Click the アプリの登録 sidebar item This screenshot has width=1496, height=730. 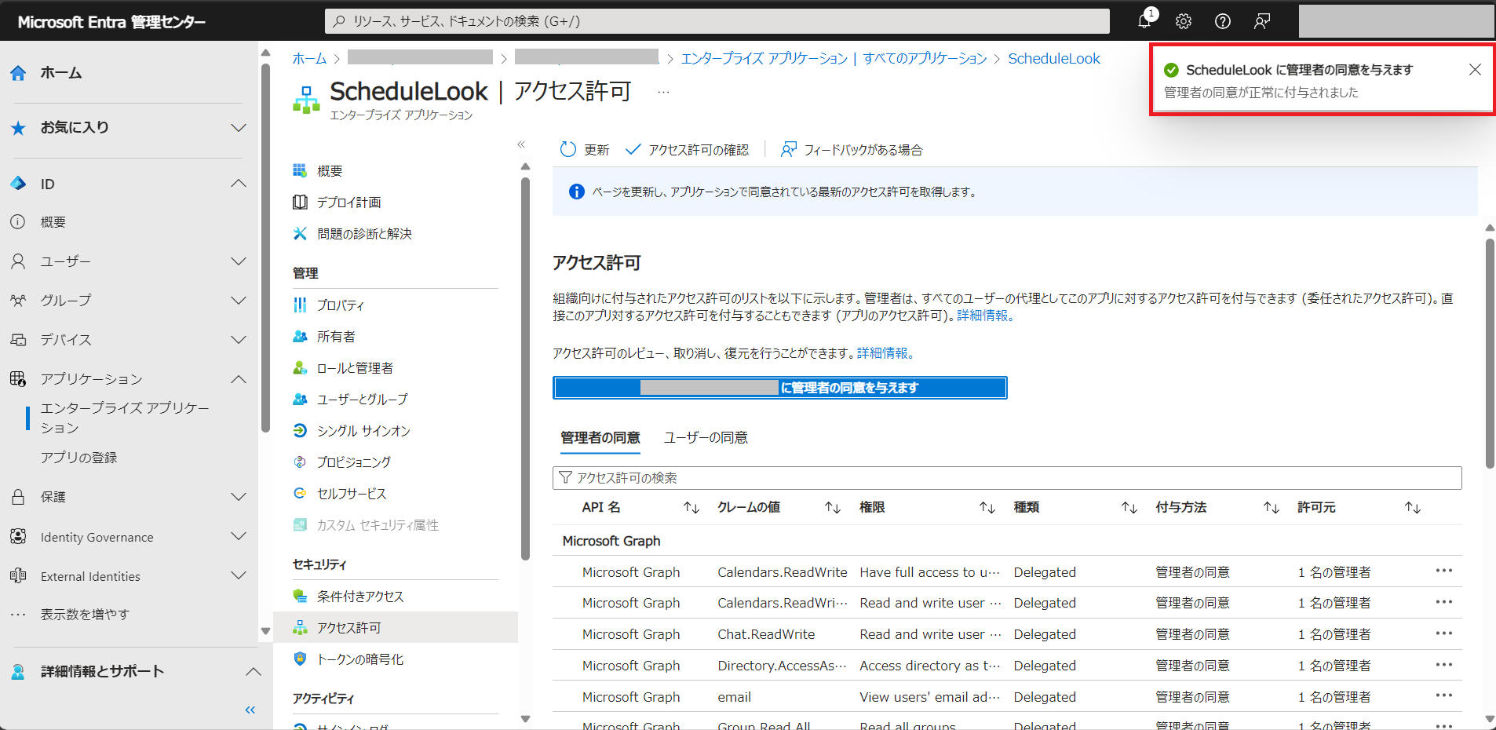pos(78,457)
